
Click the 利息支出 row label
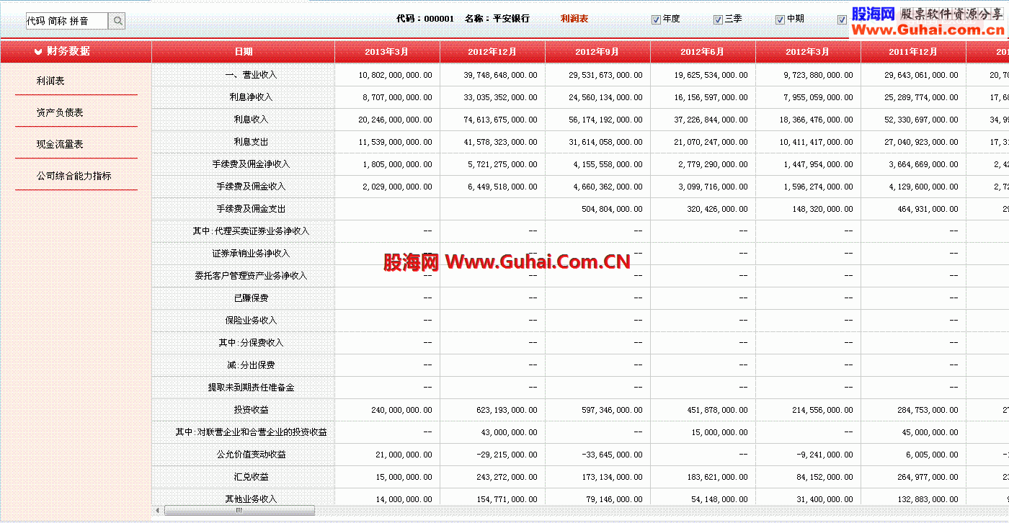click(x=251, y=142)
